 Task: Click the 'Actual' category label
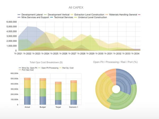[x=27, y=107]
